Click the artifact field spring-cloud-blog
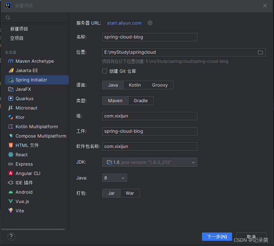The height and width of the screenshot is (246, 274). [150, 131]
